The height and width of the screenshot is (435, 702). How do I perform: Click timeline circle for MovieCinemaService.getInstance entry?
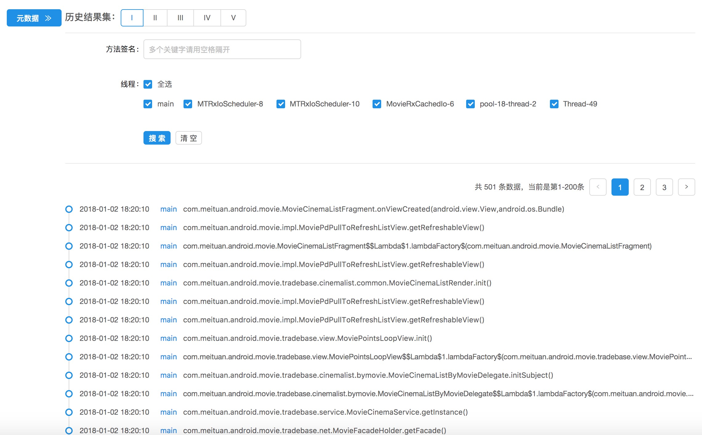69,412
